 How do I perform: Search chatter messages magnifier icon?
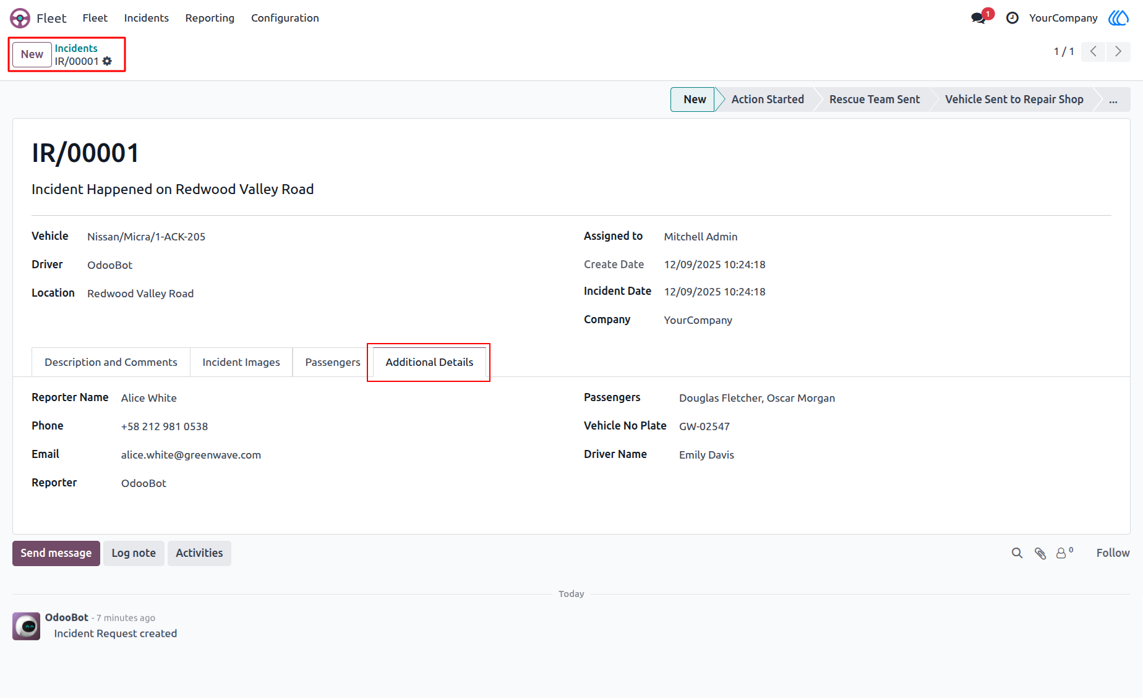pos(1017,553)
